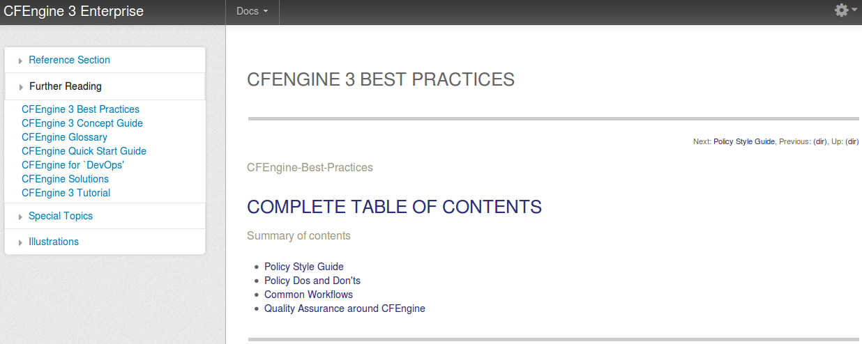
Task: Open Quality Assurance around CFEngine link
Action: point(345,308)
